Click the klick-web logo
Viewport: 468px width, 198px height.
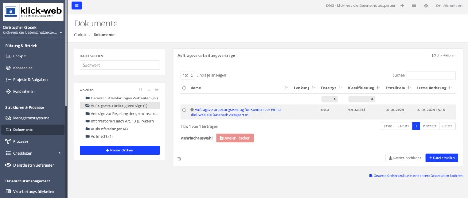click(x=33, y=12)
